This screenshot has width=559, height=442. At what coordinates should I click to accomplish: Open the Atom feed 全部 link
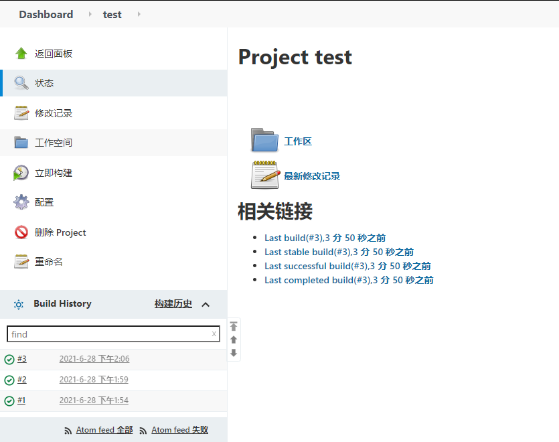coord(104,430)
